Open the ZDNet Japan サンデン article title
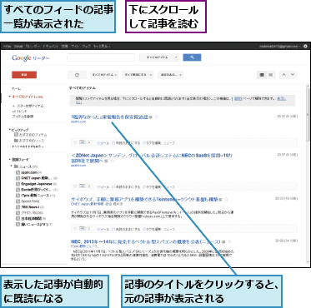 tap(152, 158)
